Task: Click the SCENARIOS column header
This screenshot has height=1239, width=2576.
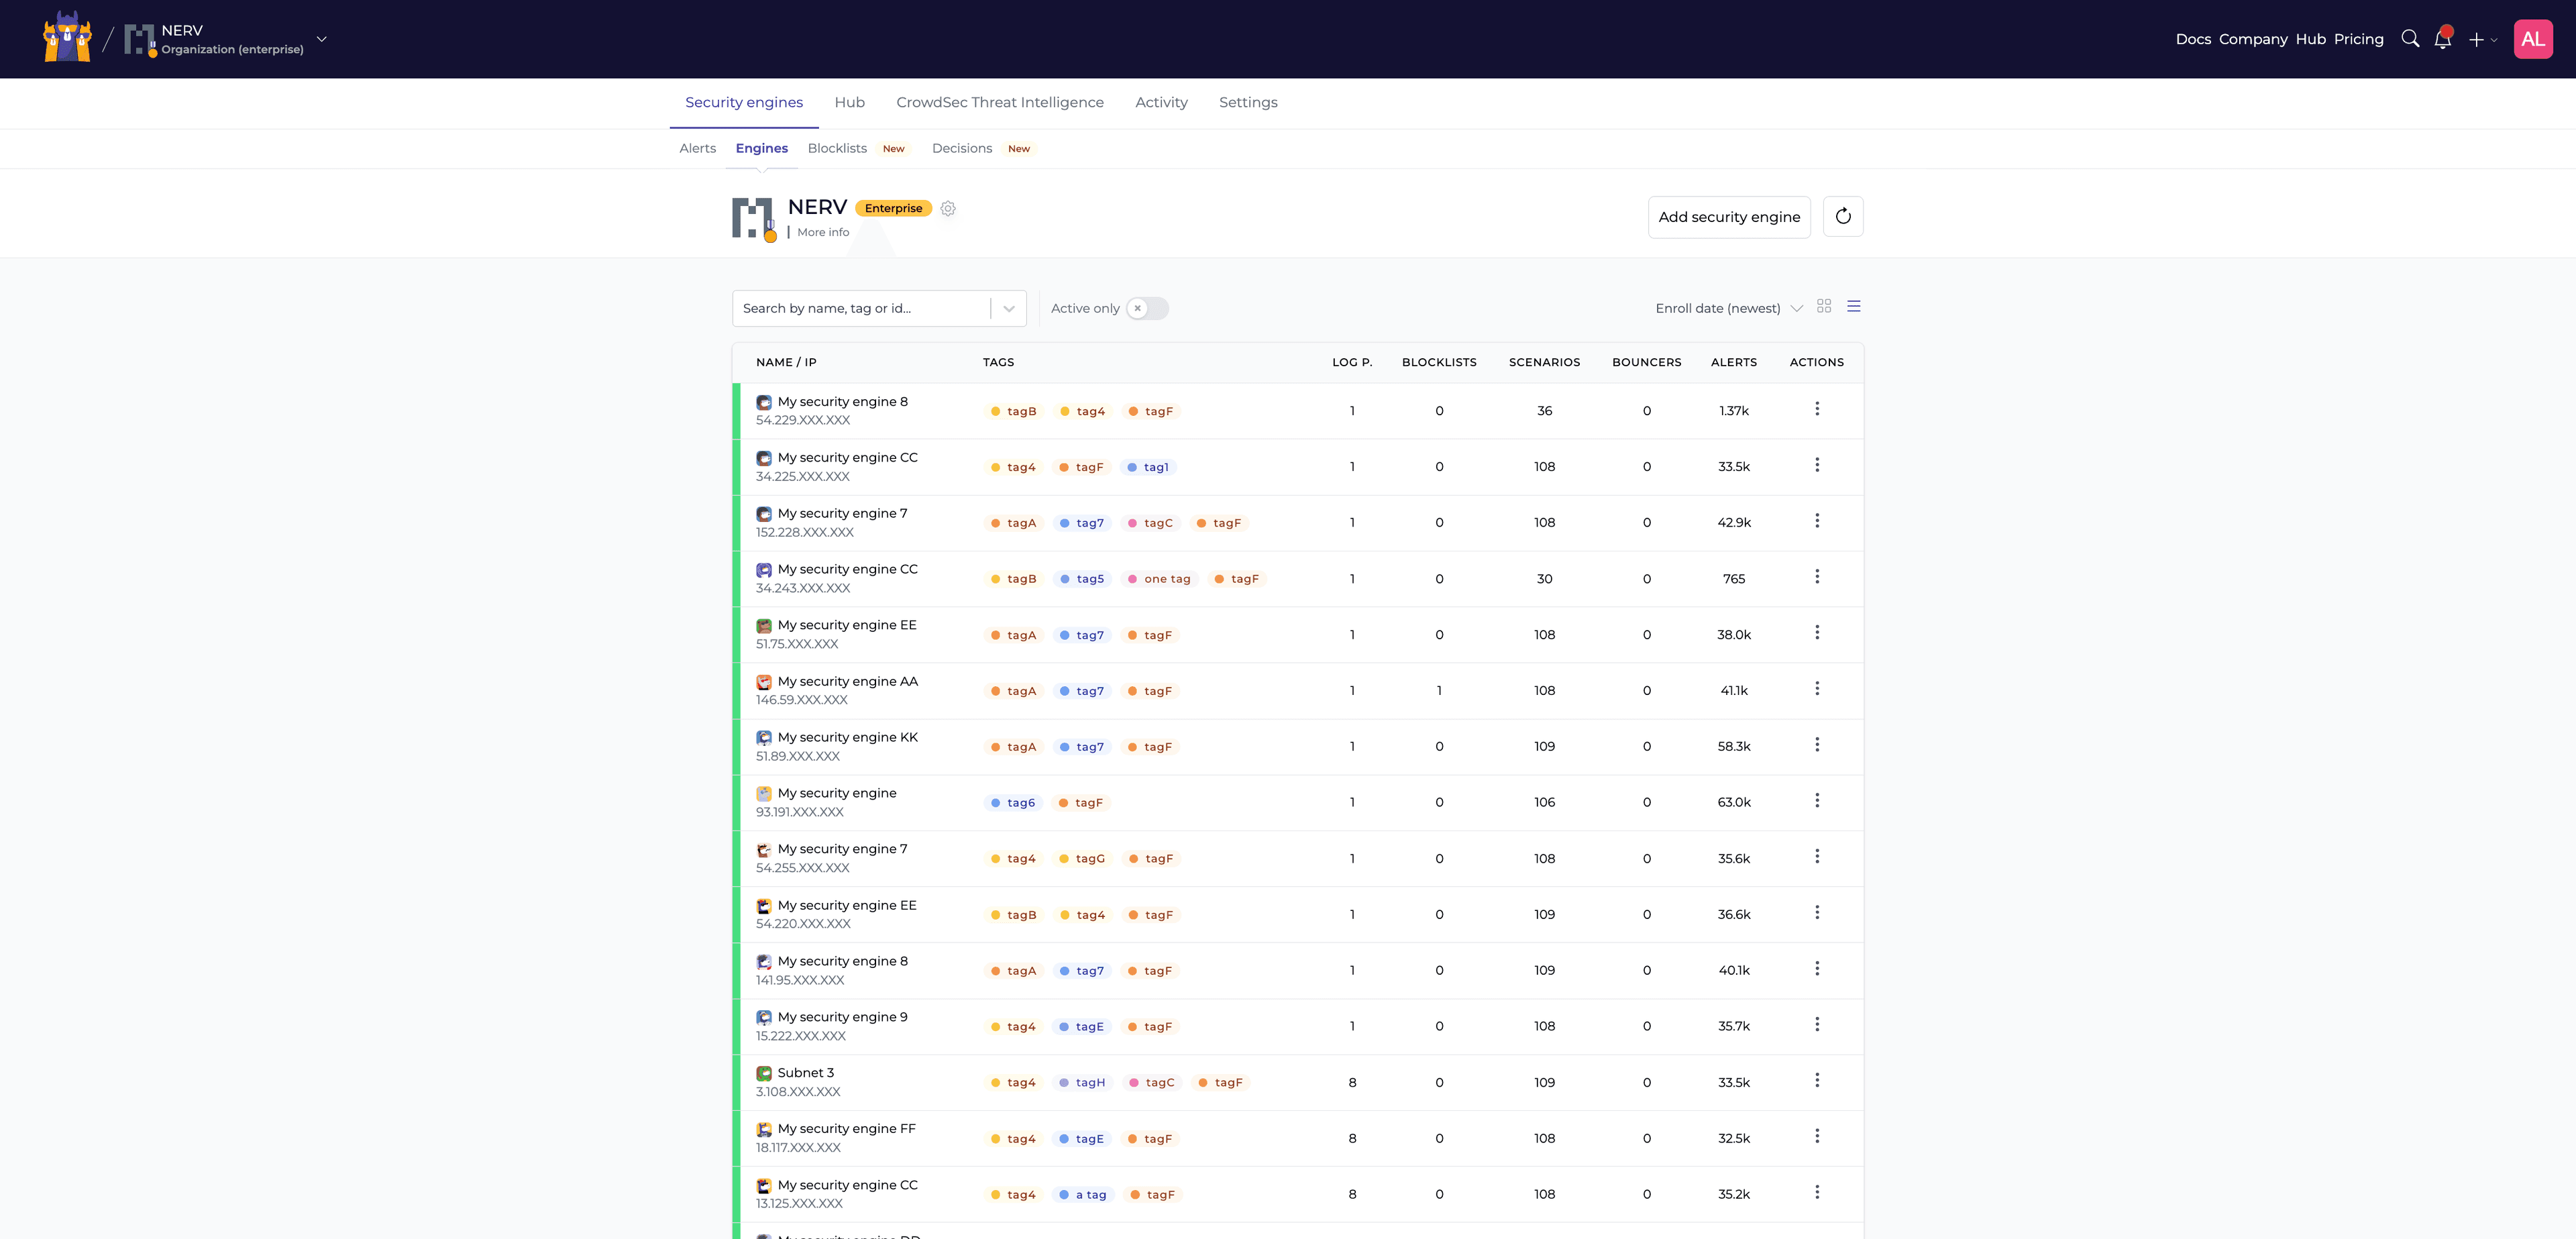Action: [x=1544, y=362]
